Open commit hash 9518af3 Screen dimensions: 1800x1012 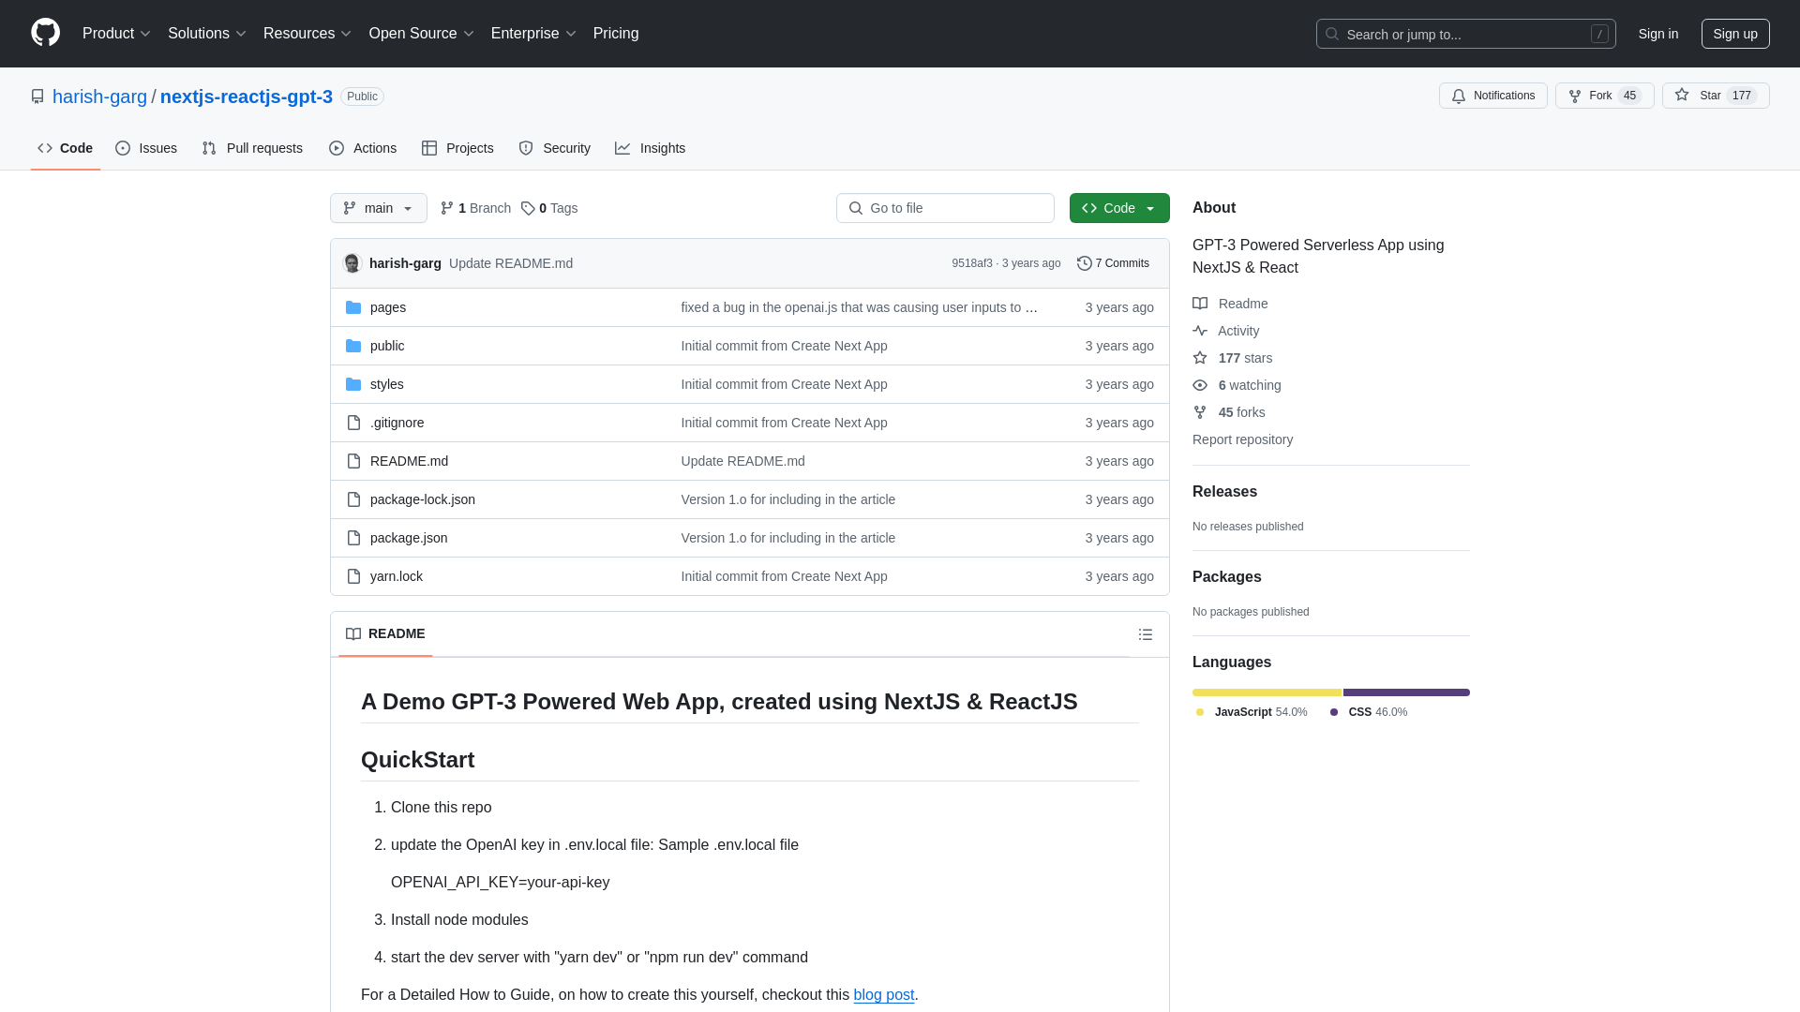tap(972, 263)
